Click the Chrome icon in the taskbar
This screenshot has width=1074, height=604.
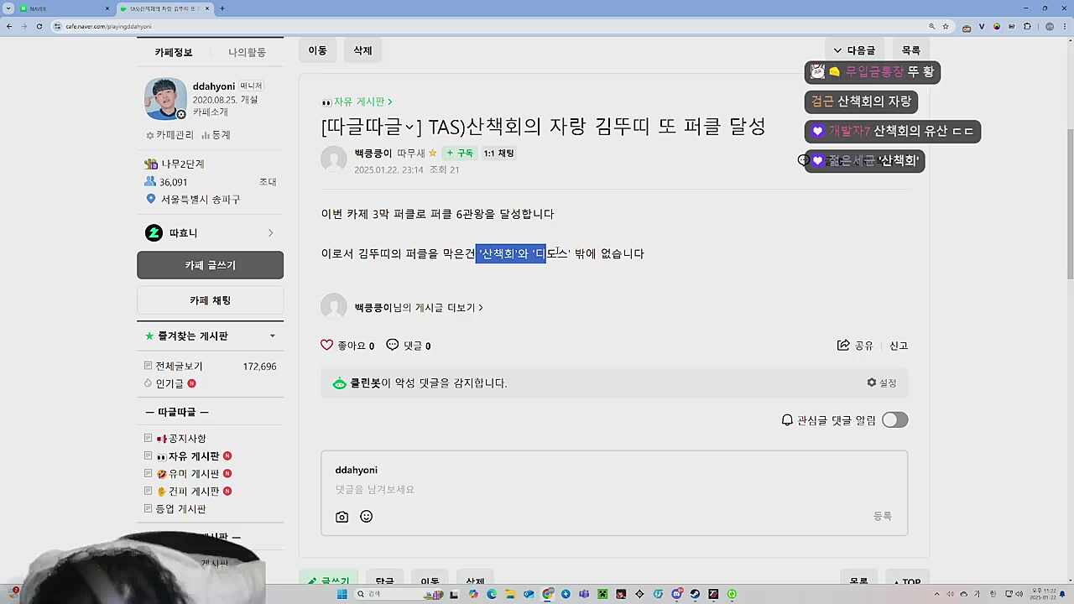tap(548, 594)
